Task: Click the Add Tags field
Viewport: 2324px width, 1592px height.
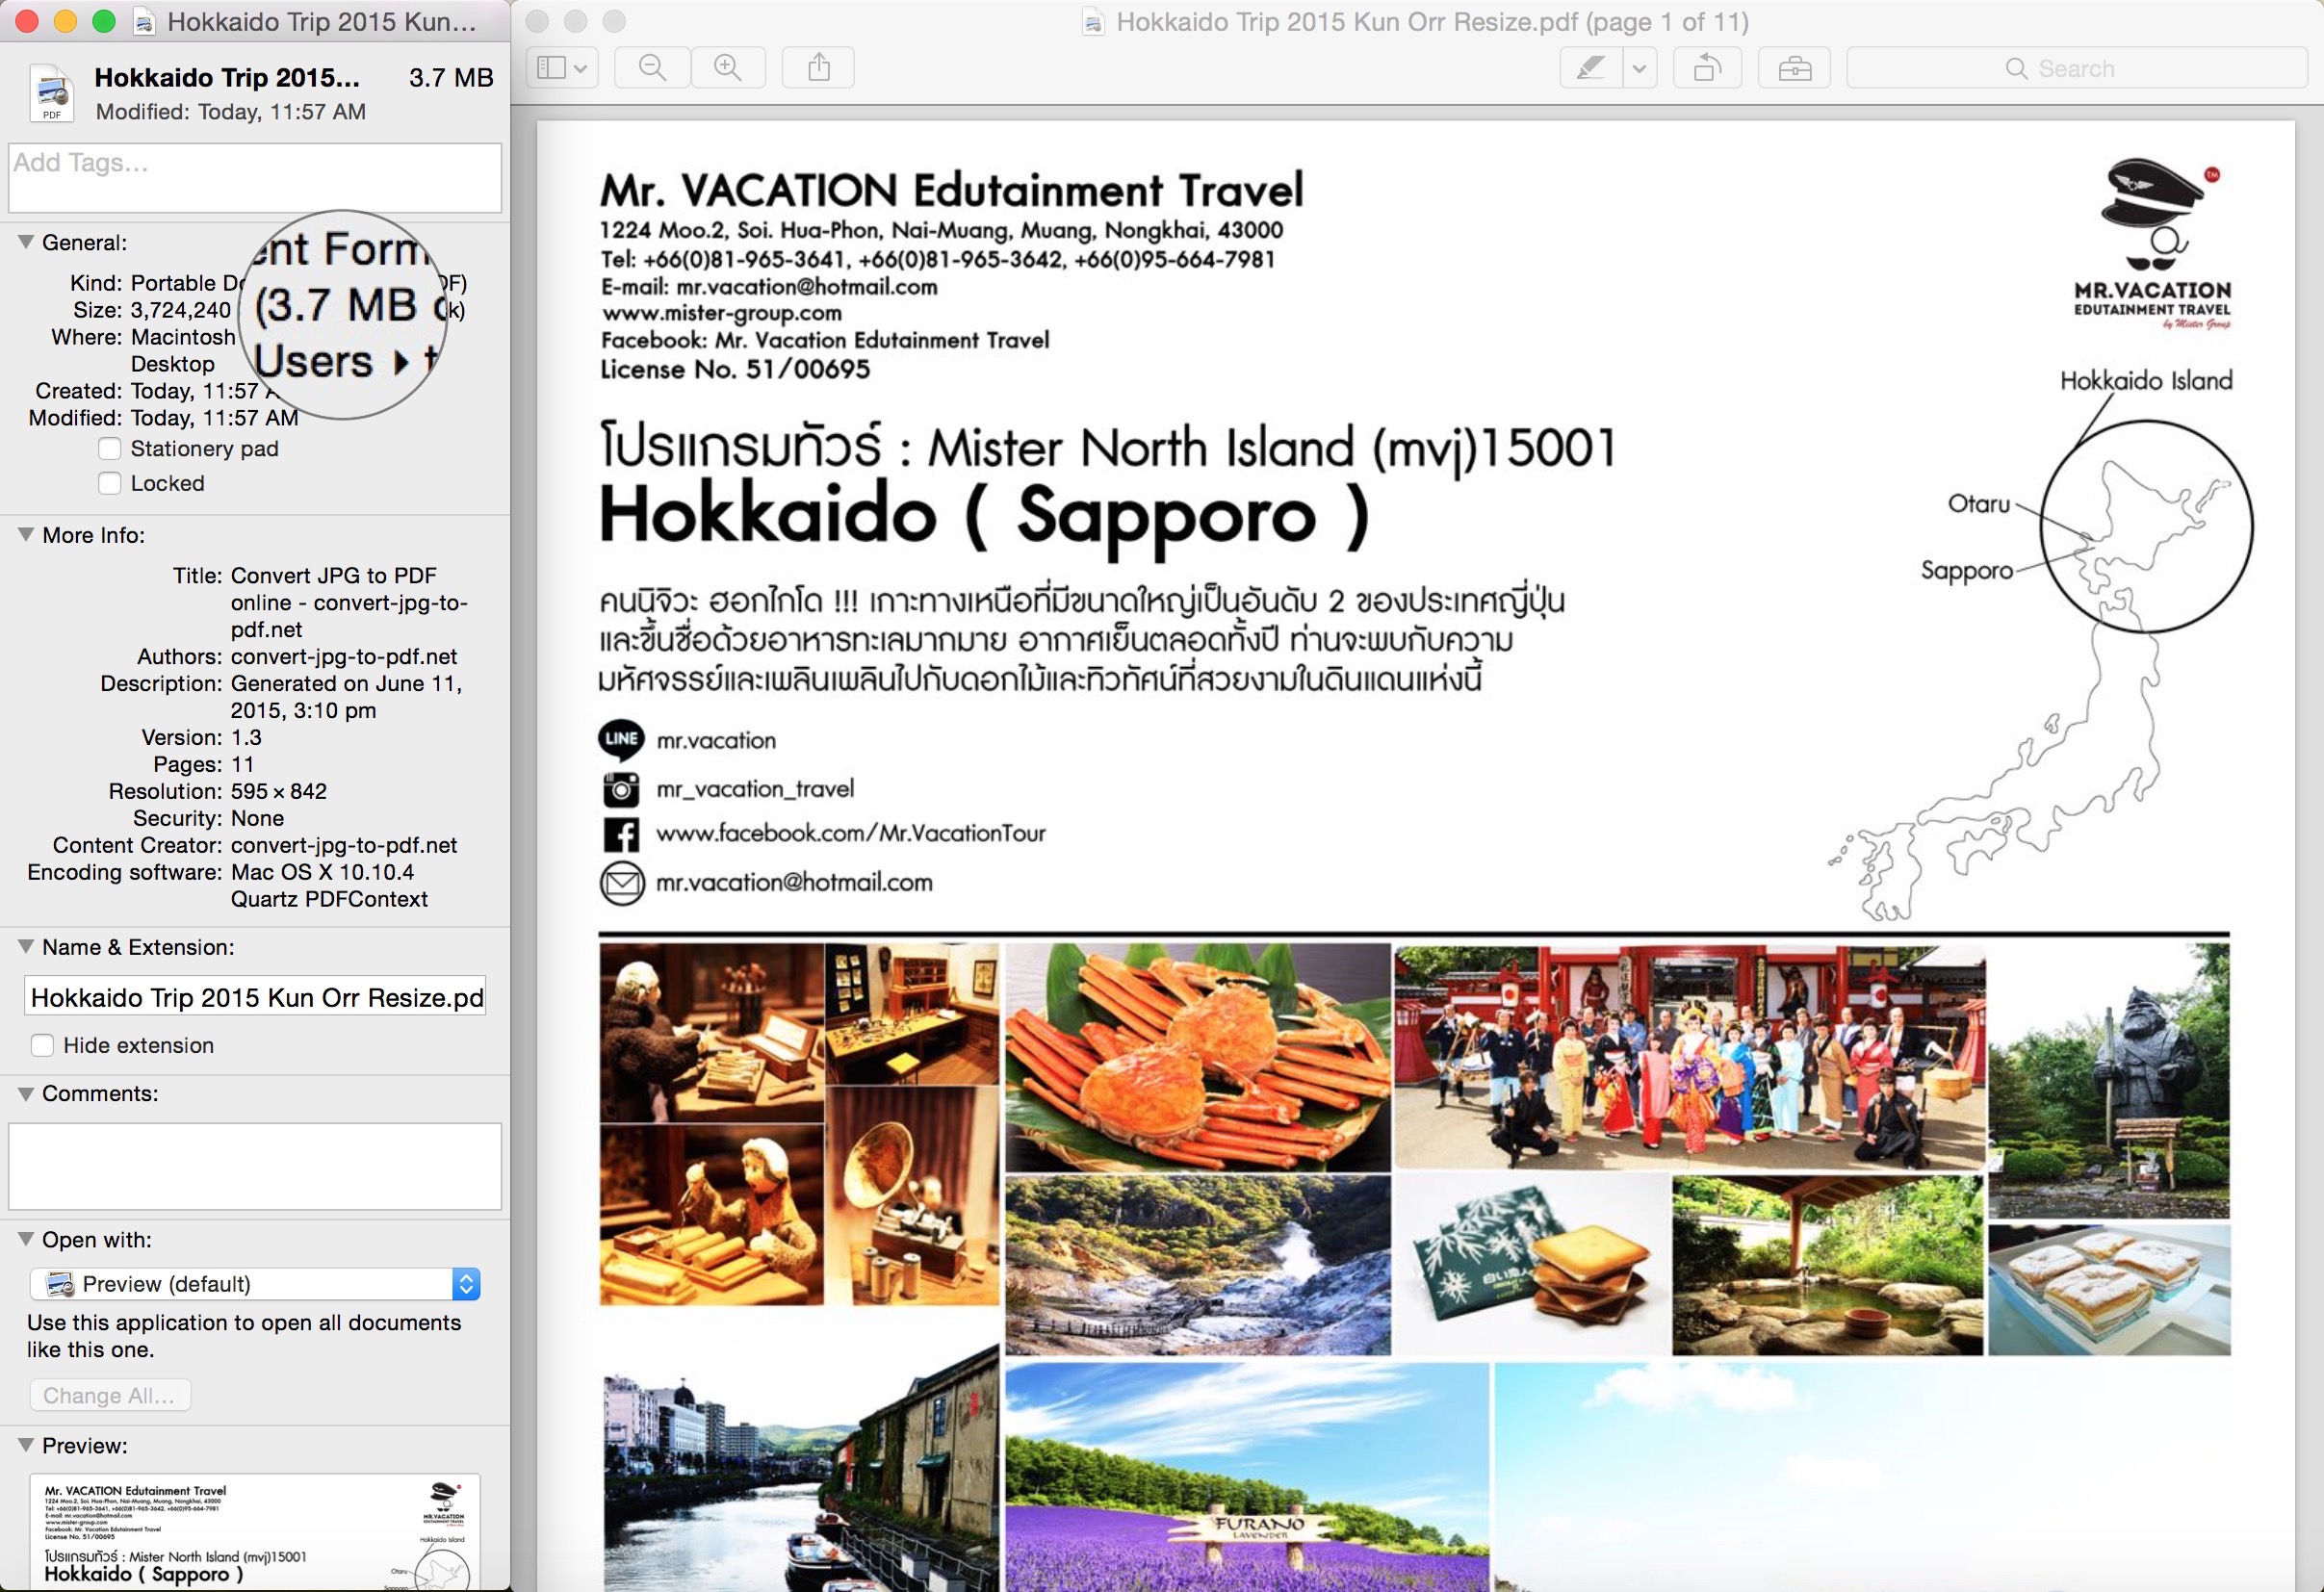Action: 255,178
